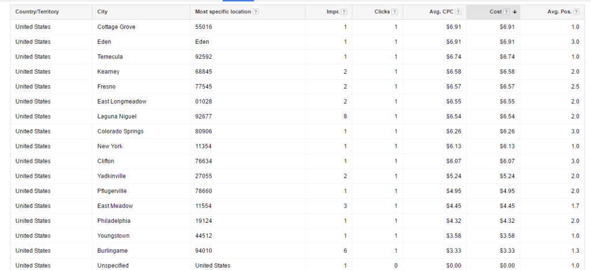Select the Philadelphia city cell
This screenshot has width=591, height=270.
tap(114, 220)
